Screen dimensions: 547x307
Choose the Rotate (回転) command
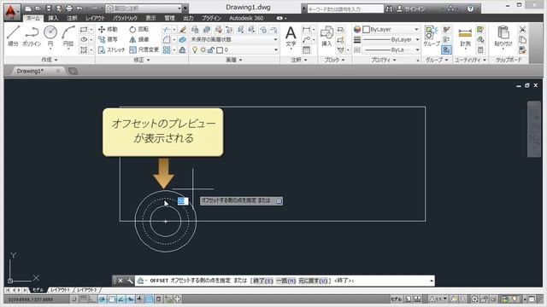point(138,30)
